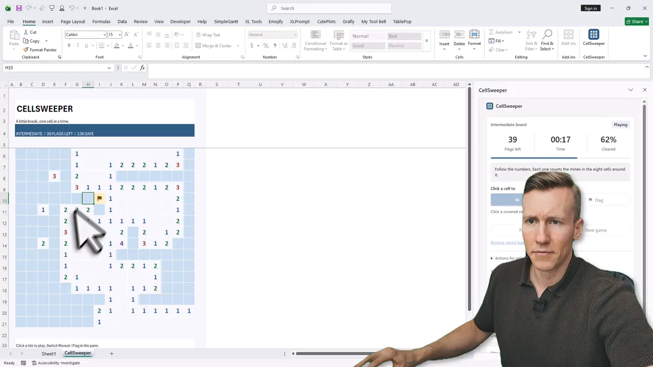The height and width of the screenshot is (367, 653).
Task: Open Find & Select magnifier
Action: click(547, 40)
